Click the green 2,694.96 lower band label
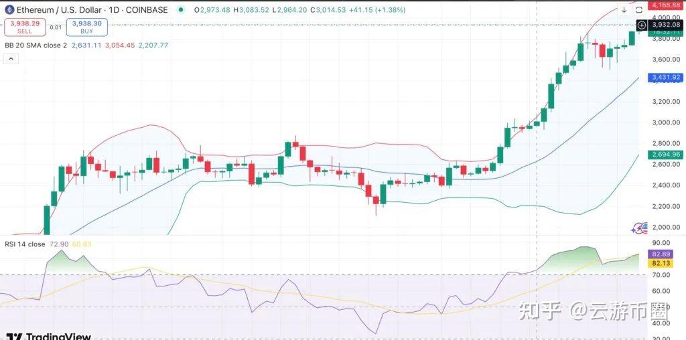 click(x=665, y=154)
